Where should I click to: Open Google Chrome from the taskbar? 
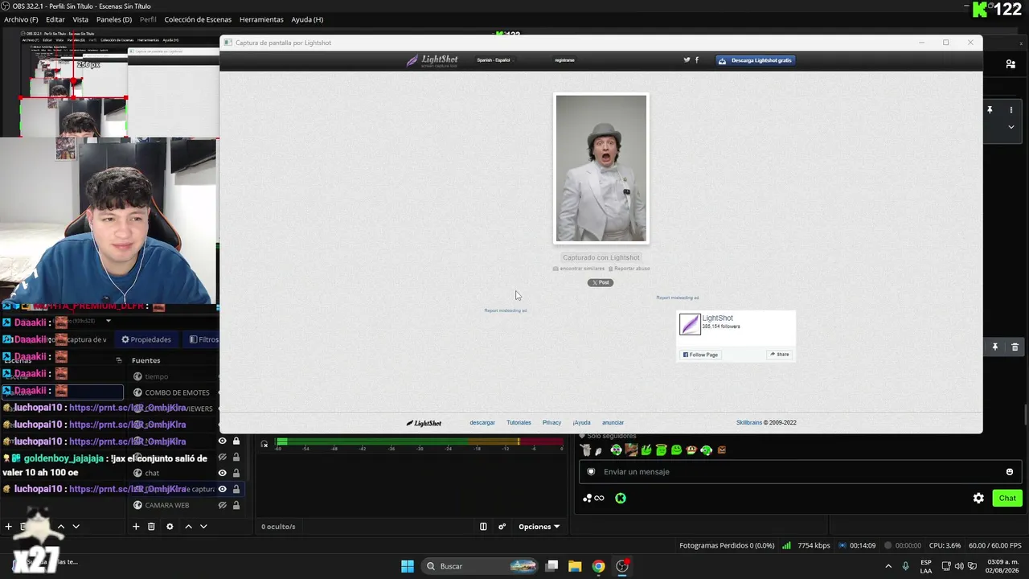click(x=598, y=566)
